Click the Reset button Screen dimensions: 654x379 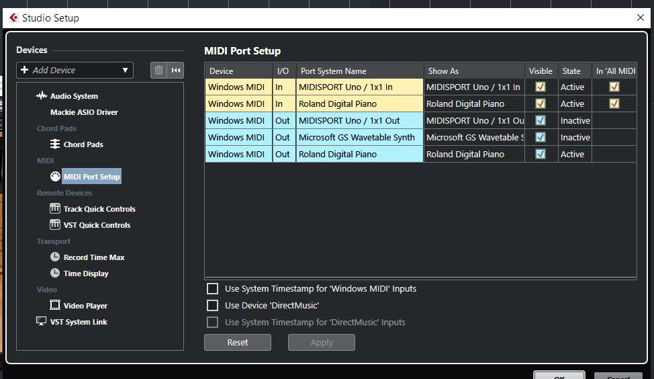[x=237, y=342]
